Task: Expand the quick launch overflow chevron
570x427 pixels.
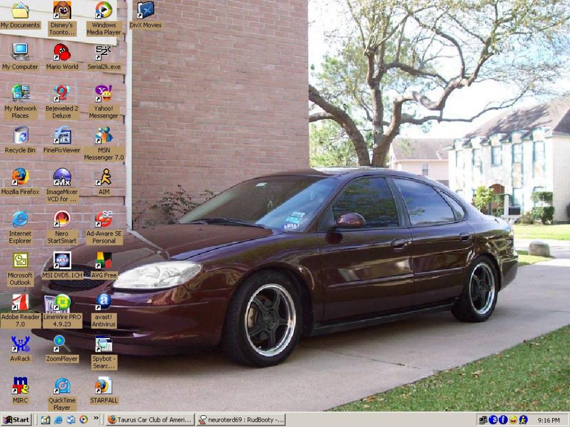Action: (96, 418)
